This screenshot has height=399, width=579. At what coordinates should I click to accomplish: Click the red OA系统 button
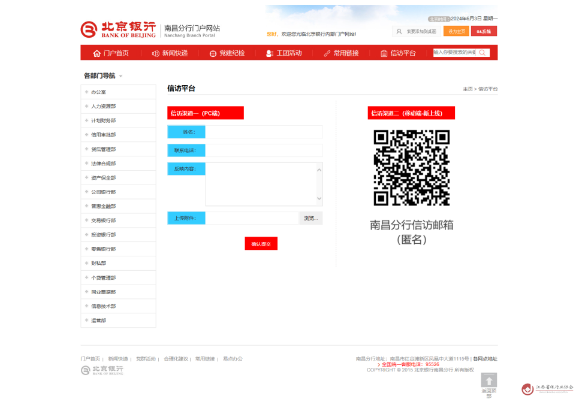click(484, 31)
